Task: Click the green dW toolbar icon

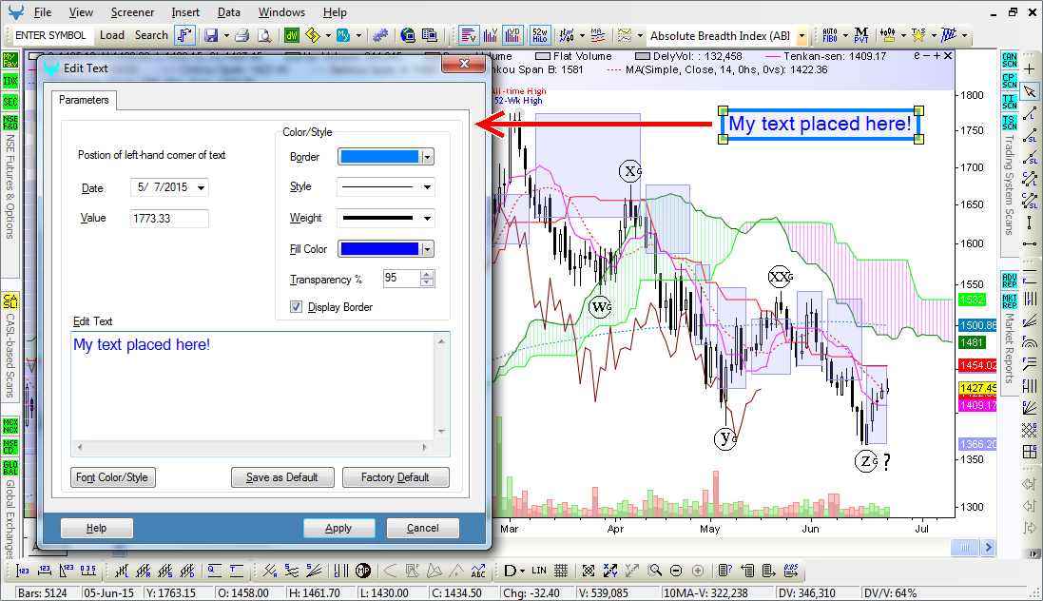Action: tap(291, 35)
